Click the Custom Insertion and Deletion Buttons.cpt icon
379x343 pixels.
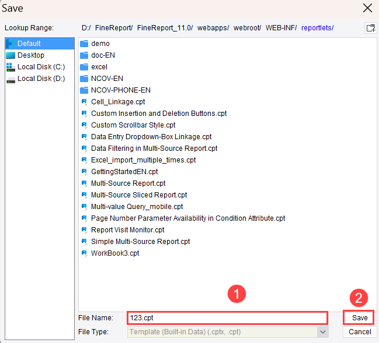click(x=84, y=114)
